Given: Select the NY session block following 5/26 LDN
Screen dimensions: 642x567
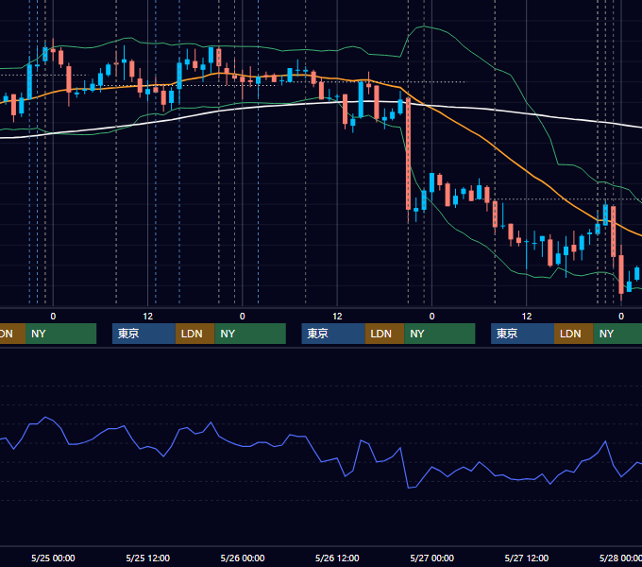Looking at the screenshot, I should point(440,334).
